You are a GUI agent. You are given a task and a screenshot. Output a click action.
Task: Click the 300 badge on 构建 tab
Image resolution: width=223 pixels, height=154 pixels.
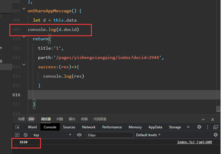click(x=31, y=119)
